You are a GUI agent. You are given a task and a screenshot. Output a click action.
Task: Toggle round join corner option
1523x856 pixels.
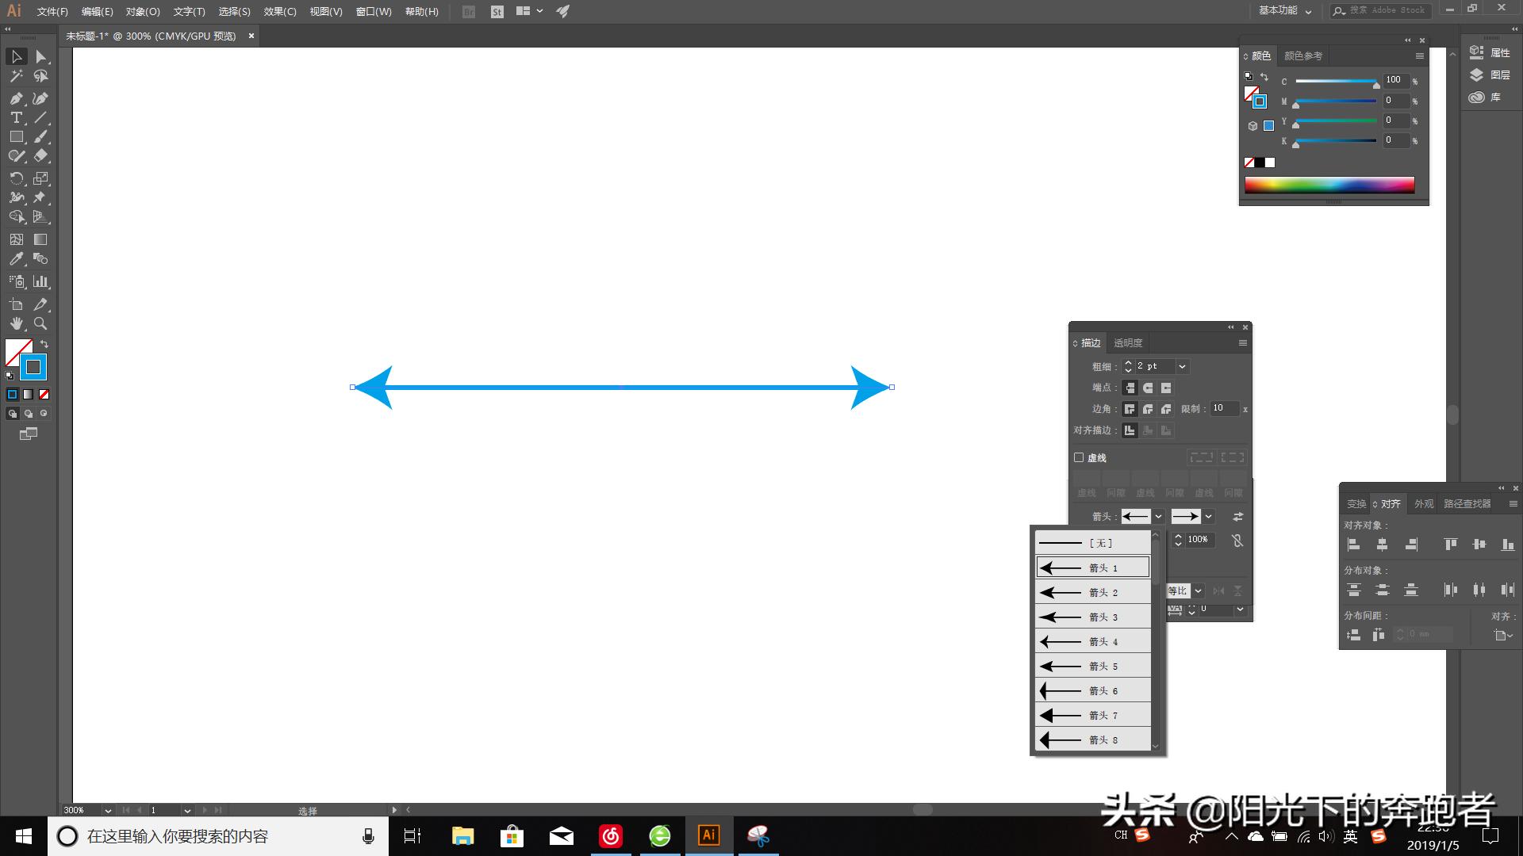click(x=1148, y=409)
